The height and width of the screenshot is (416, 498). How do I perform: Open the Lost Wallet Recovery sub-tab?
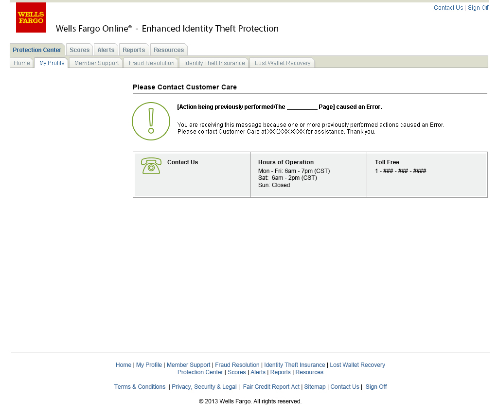click(283, 63)
